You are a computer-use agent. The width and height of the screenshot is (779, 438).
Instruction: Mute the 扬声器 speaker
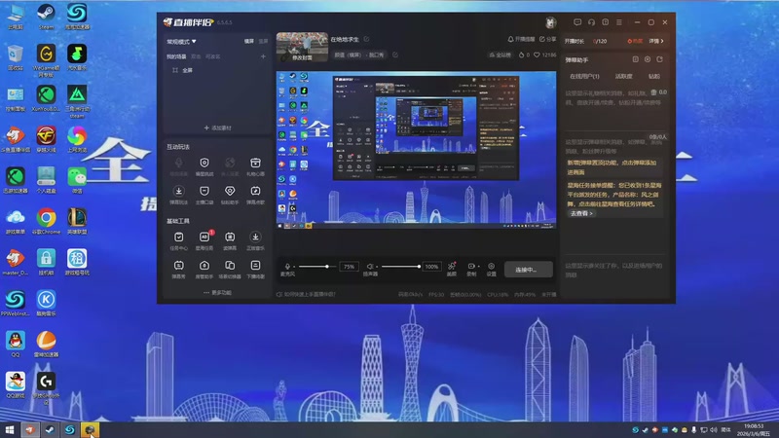tap(370, 267)
